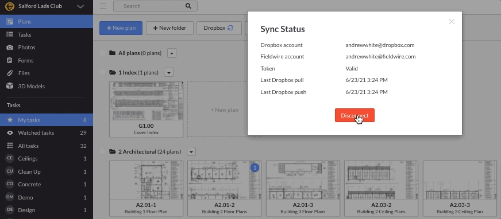Open the G1.00 Cover Index plan thumbnail
501x219 pixels.
(147, 109)
